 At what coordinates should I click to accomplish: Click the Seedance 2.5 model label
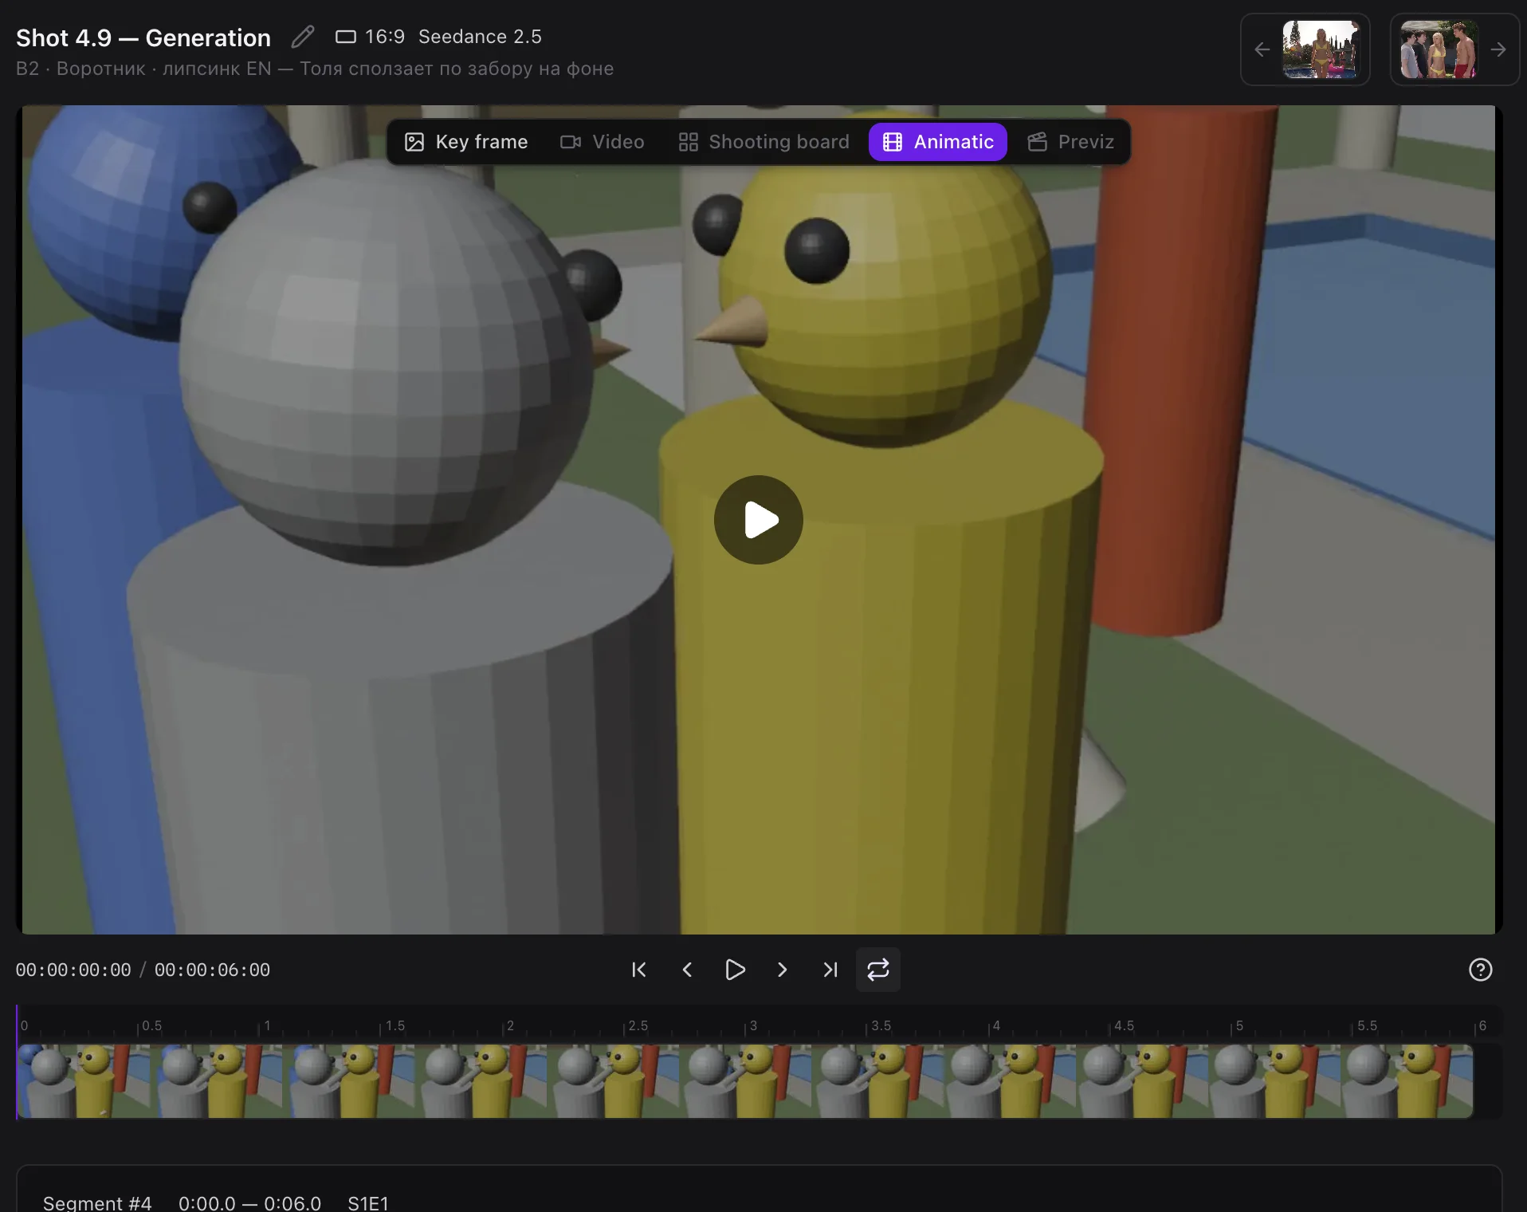click(x=480, y=37)
